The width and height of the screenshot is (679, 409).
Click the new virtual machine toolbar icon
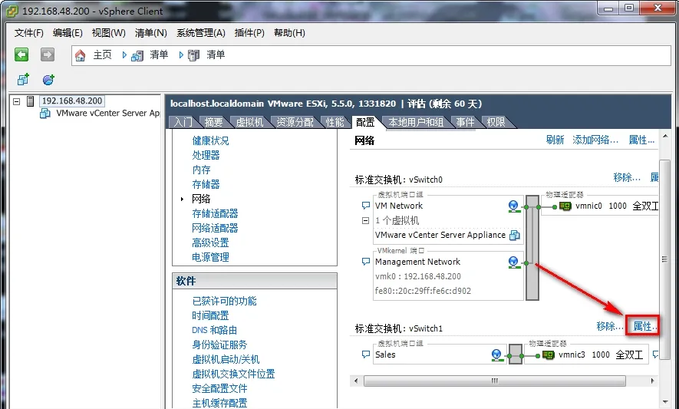[23, 79]
